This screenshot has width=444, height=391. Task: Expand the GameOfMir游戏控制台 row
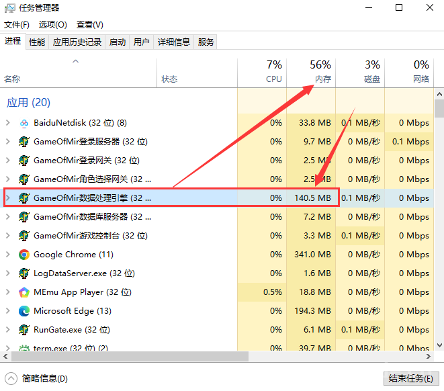coord(8,236)
